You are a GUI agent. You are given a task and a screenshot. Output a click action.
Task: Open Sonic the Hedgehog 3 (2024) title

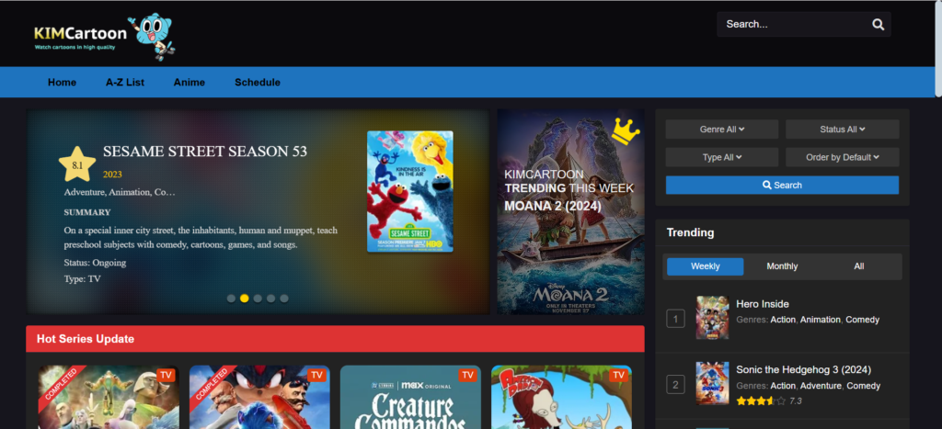803,369
